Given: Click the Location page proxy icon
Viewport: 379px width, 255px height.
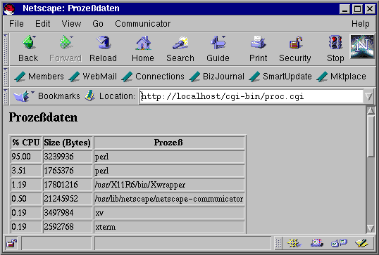Looking at the screenshot, I should pos(89,96).
